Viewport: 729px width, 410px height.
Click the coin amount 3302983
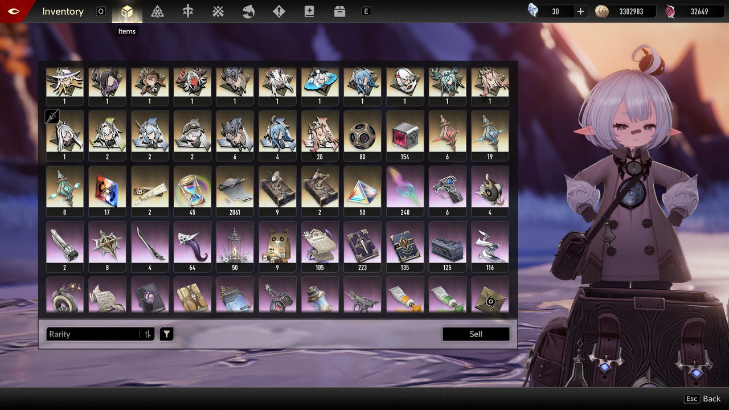click(x=630, y=11)
